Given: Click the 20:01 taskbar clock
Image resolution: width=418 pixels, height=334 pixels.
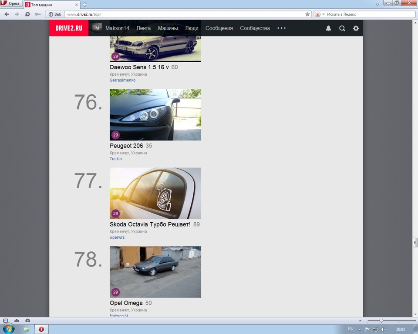Looking at the screenshot, I should [x=401, y=330].
